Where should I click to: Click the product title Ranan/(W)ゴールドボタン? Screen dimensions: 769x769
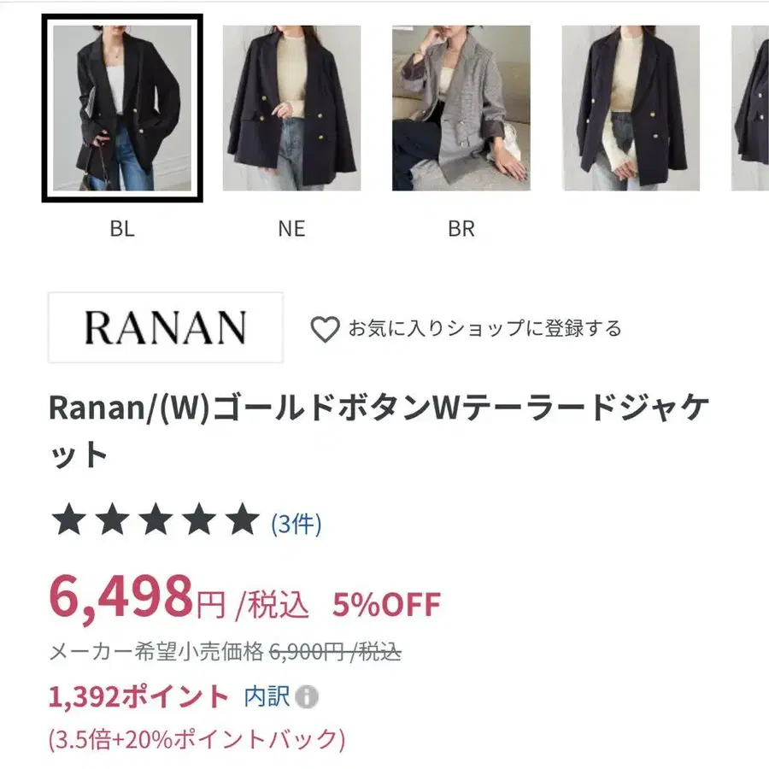379,431
